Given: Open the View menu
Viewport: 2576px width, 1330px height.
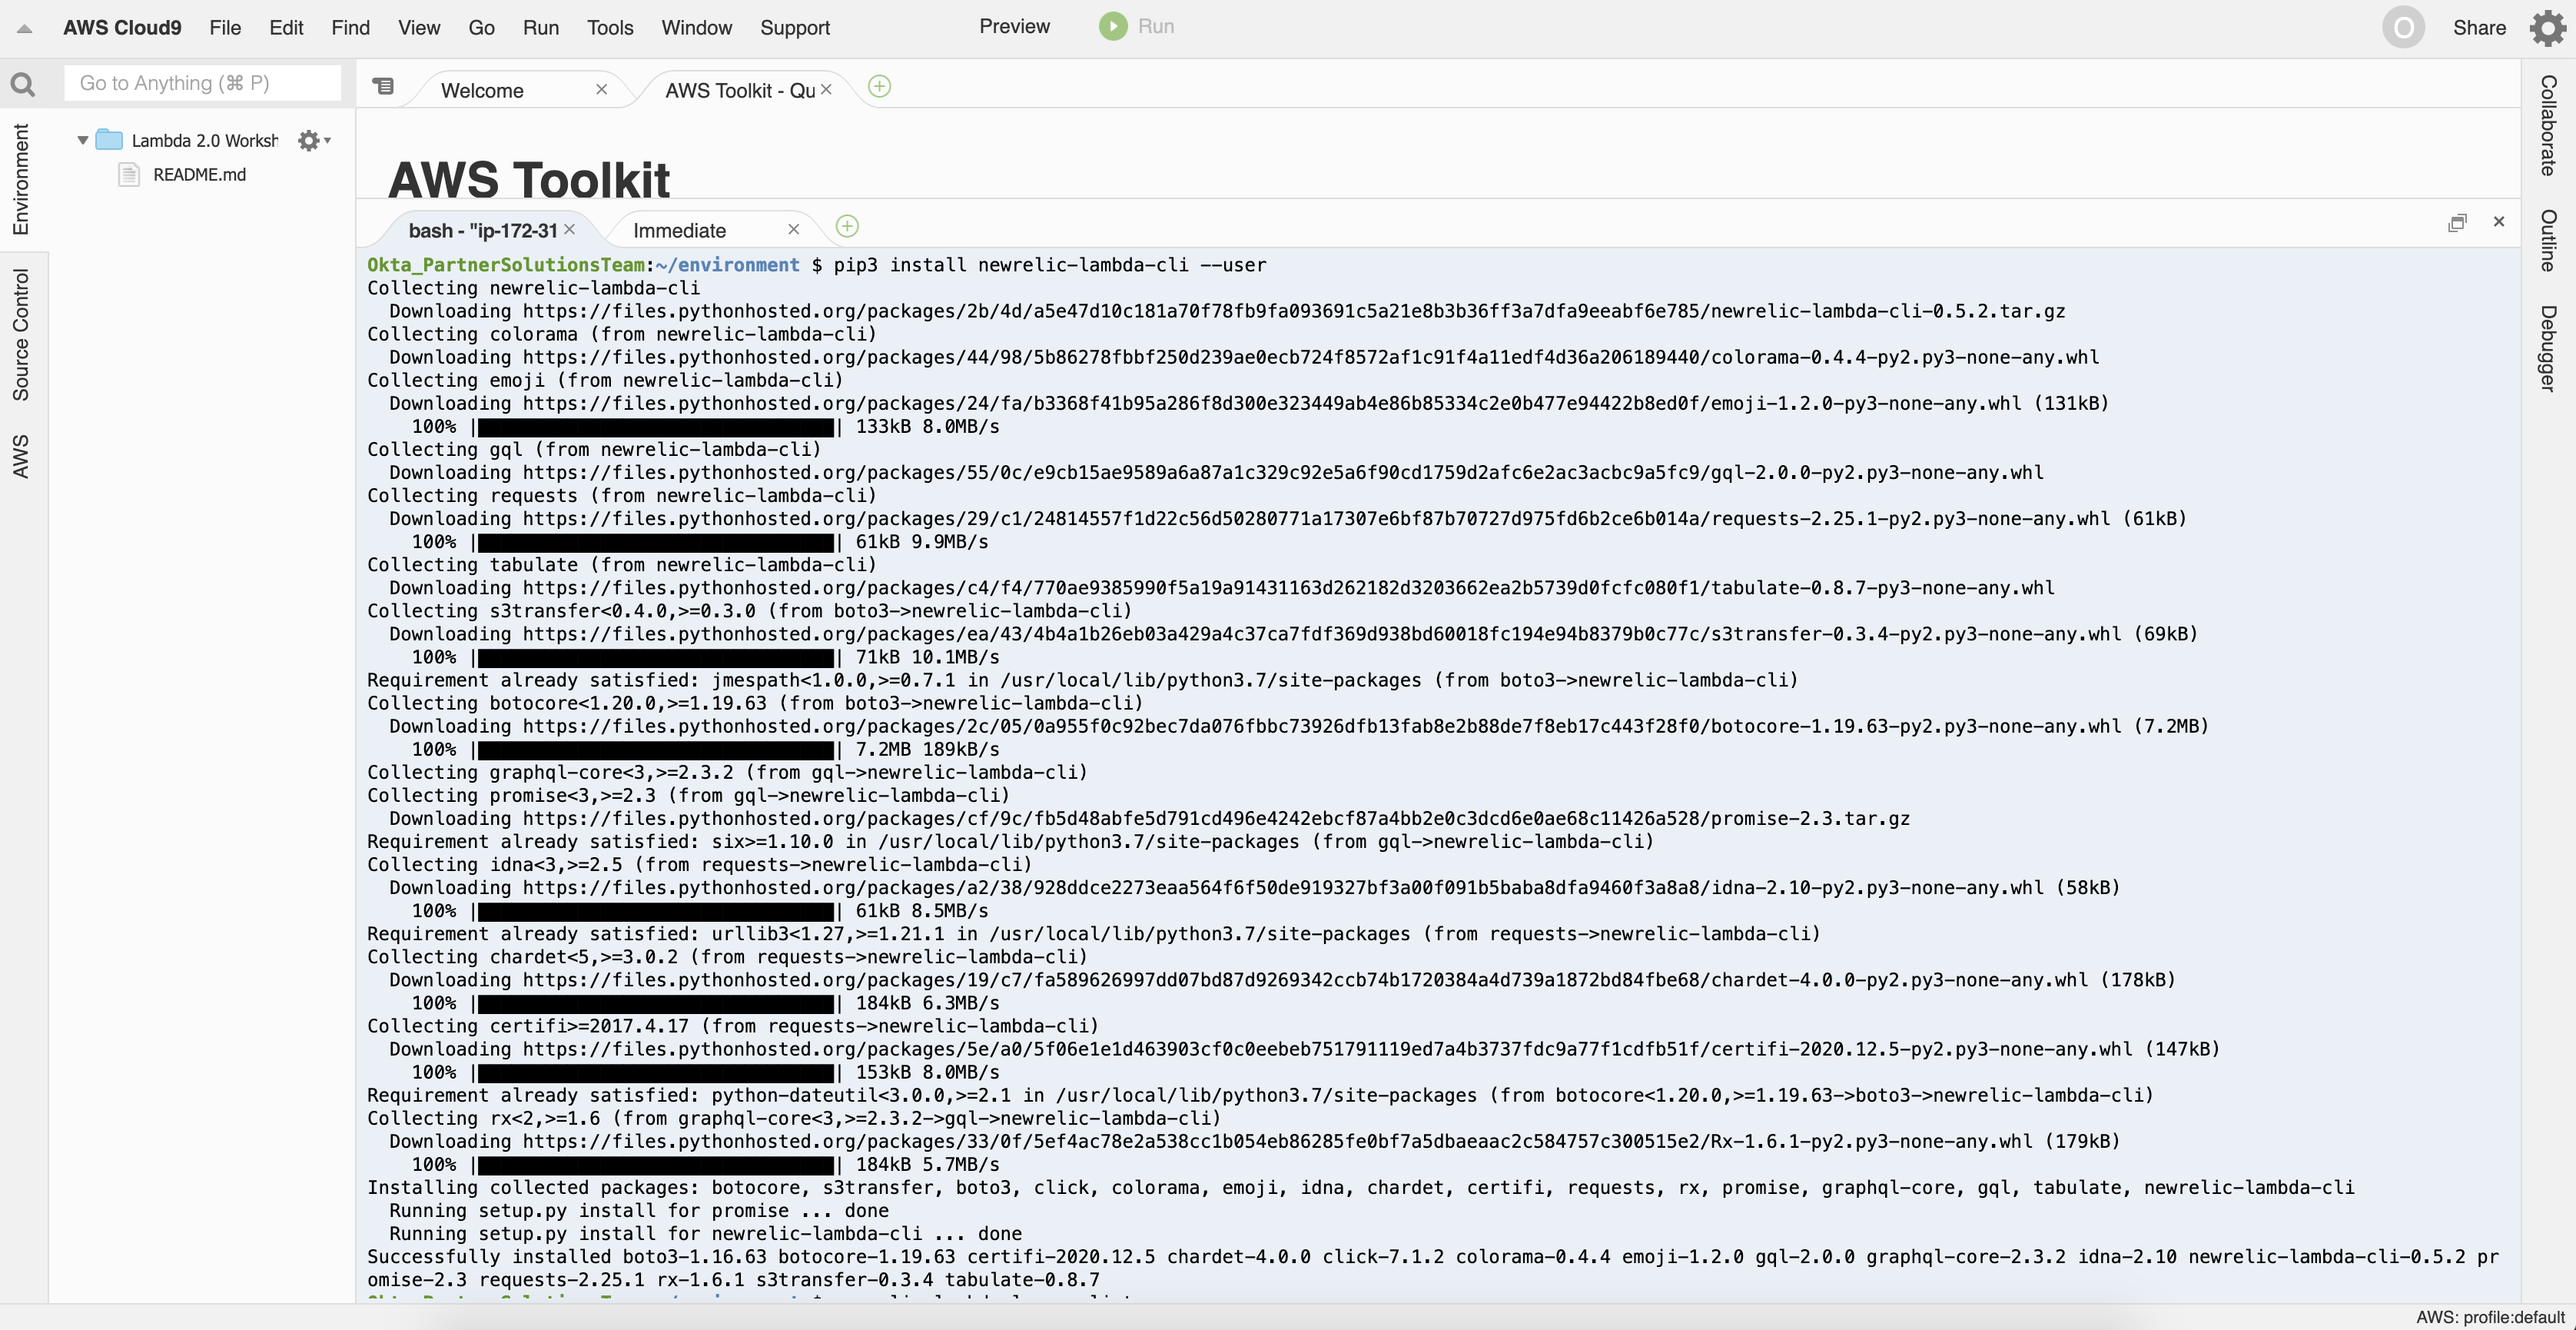Looking at the screenshot, I should (419, 28).
